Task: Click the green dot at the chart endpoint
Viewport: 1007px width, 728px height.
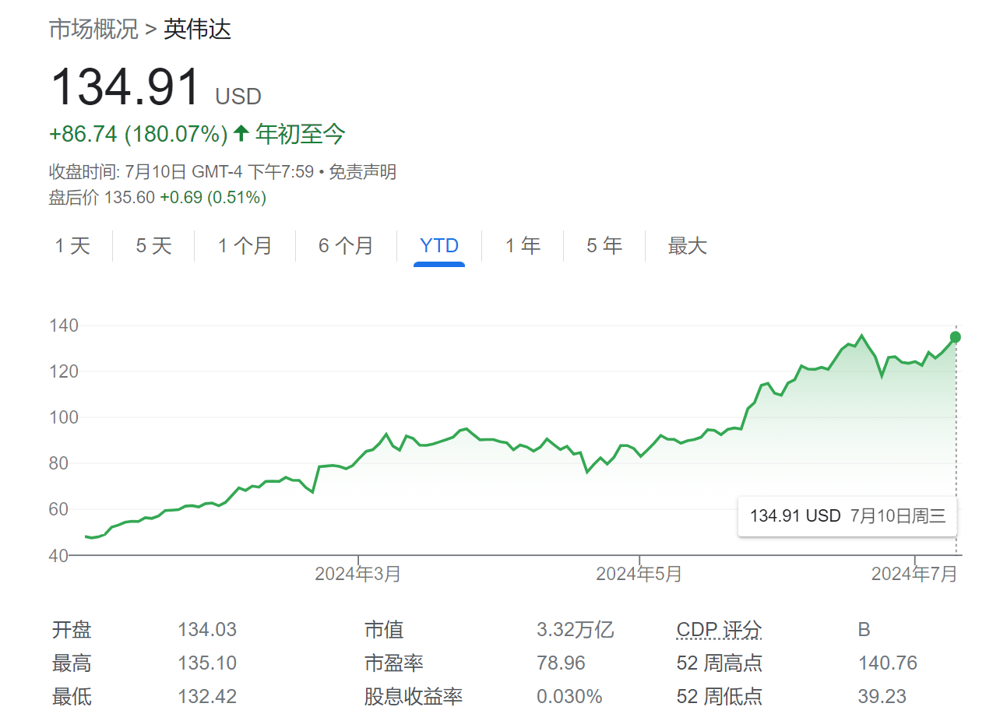Action: click(956, 337)
